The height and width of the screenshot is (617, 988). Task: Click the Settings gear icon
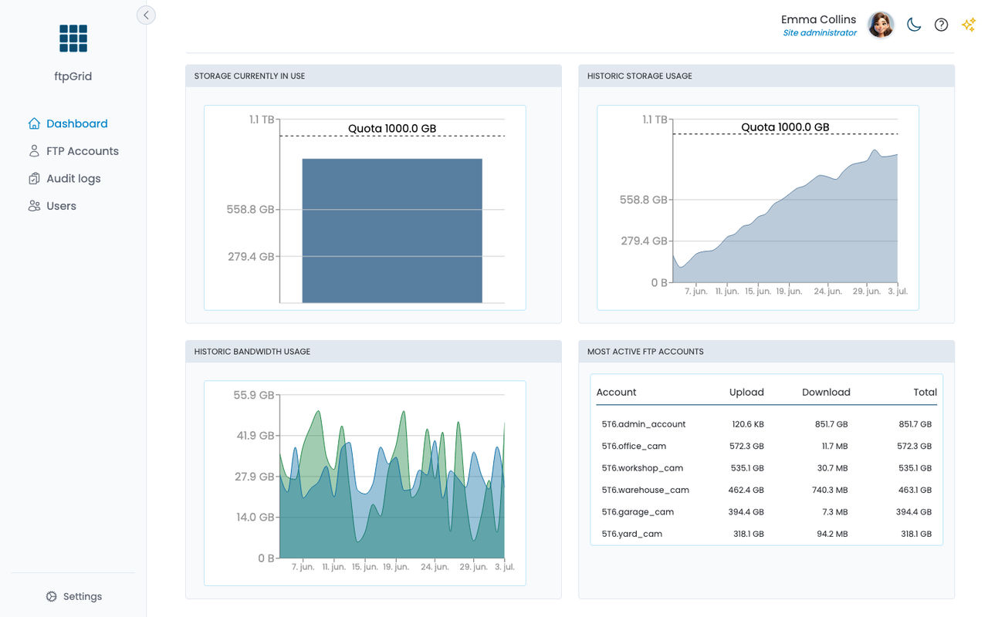pyautogui.click(x=52, y=596)
